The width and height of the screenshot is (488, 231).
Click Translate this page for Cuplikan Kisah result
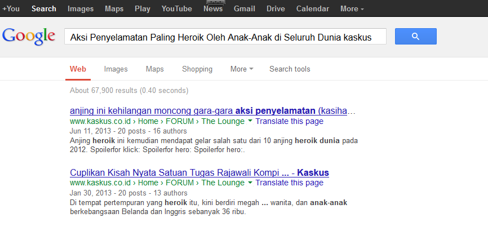[x=290, y=183]
